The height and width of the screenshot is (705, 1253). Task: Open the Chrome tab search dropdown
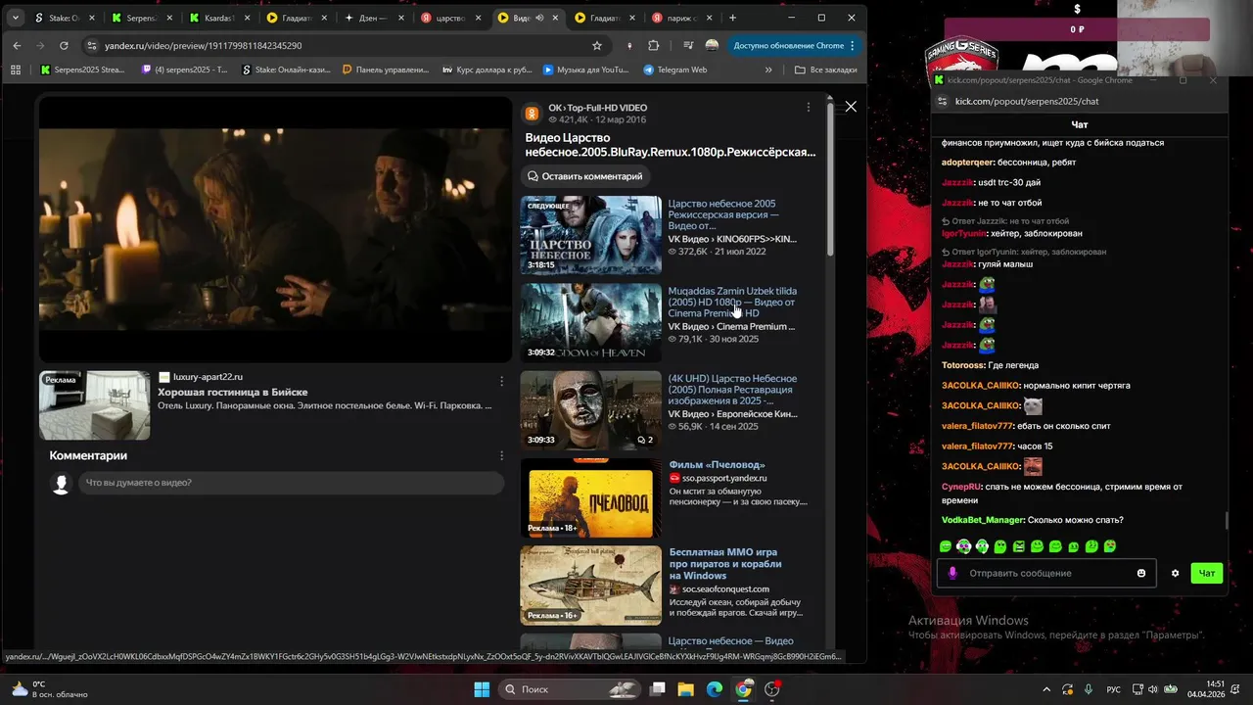coord(16,18)
